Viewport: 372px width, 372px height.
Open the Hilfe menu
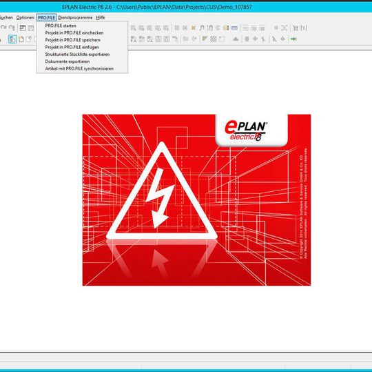point(101,17)
